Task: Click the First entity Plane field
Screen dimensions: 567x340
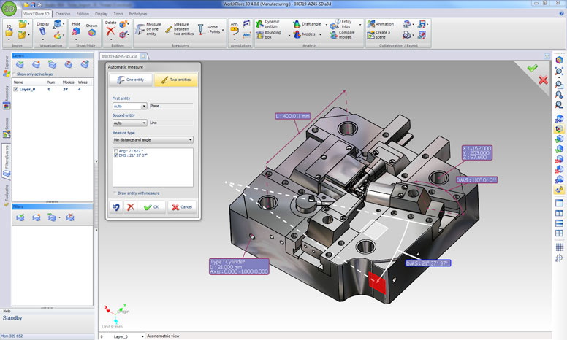Action: click(171, 106)
